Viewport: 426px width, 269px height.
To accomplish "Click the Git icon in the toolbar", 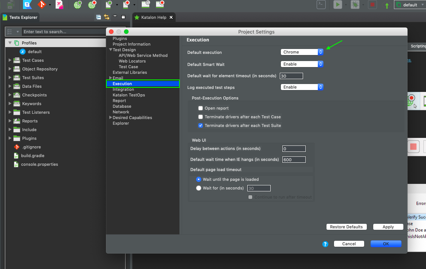I will [41, 5].
